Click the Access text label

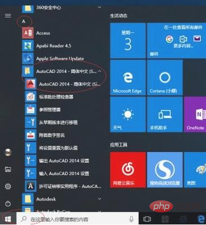tap(43, 33)
